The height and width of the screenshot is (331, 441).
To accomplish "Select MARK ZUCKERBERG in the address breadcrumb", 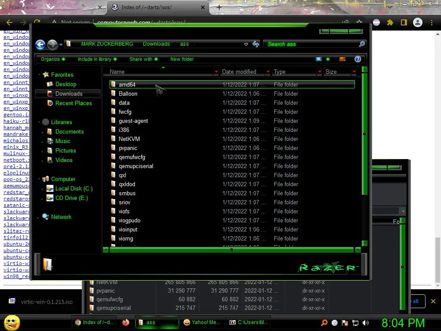I will tap(107, 44).
